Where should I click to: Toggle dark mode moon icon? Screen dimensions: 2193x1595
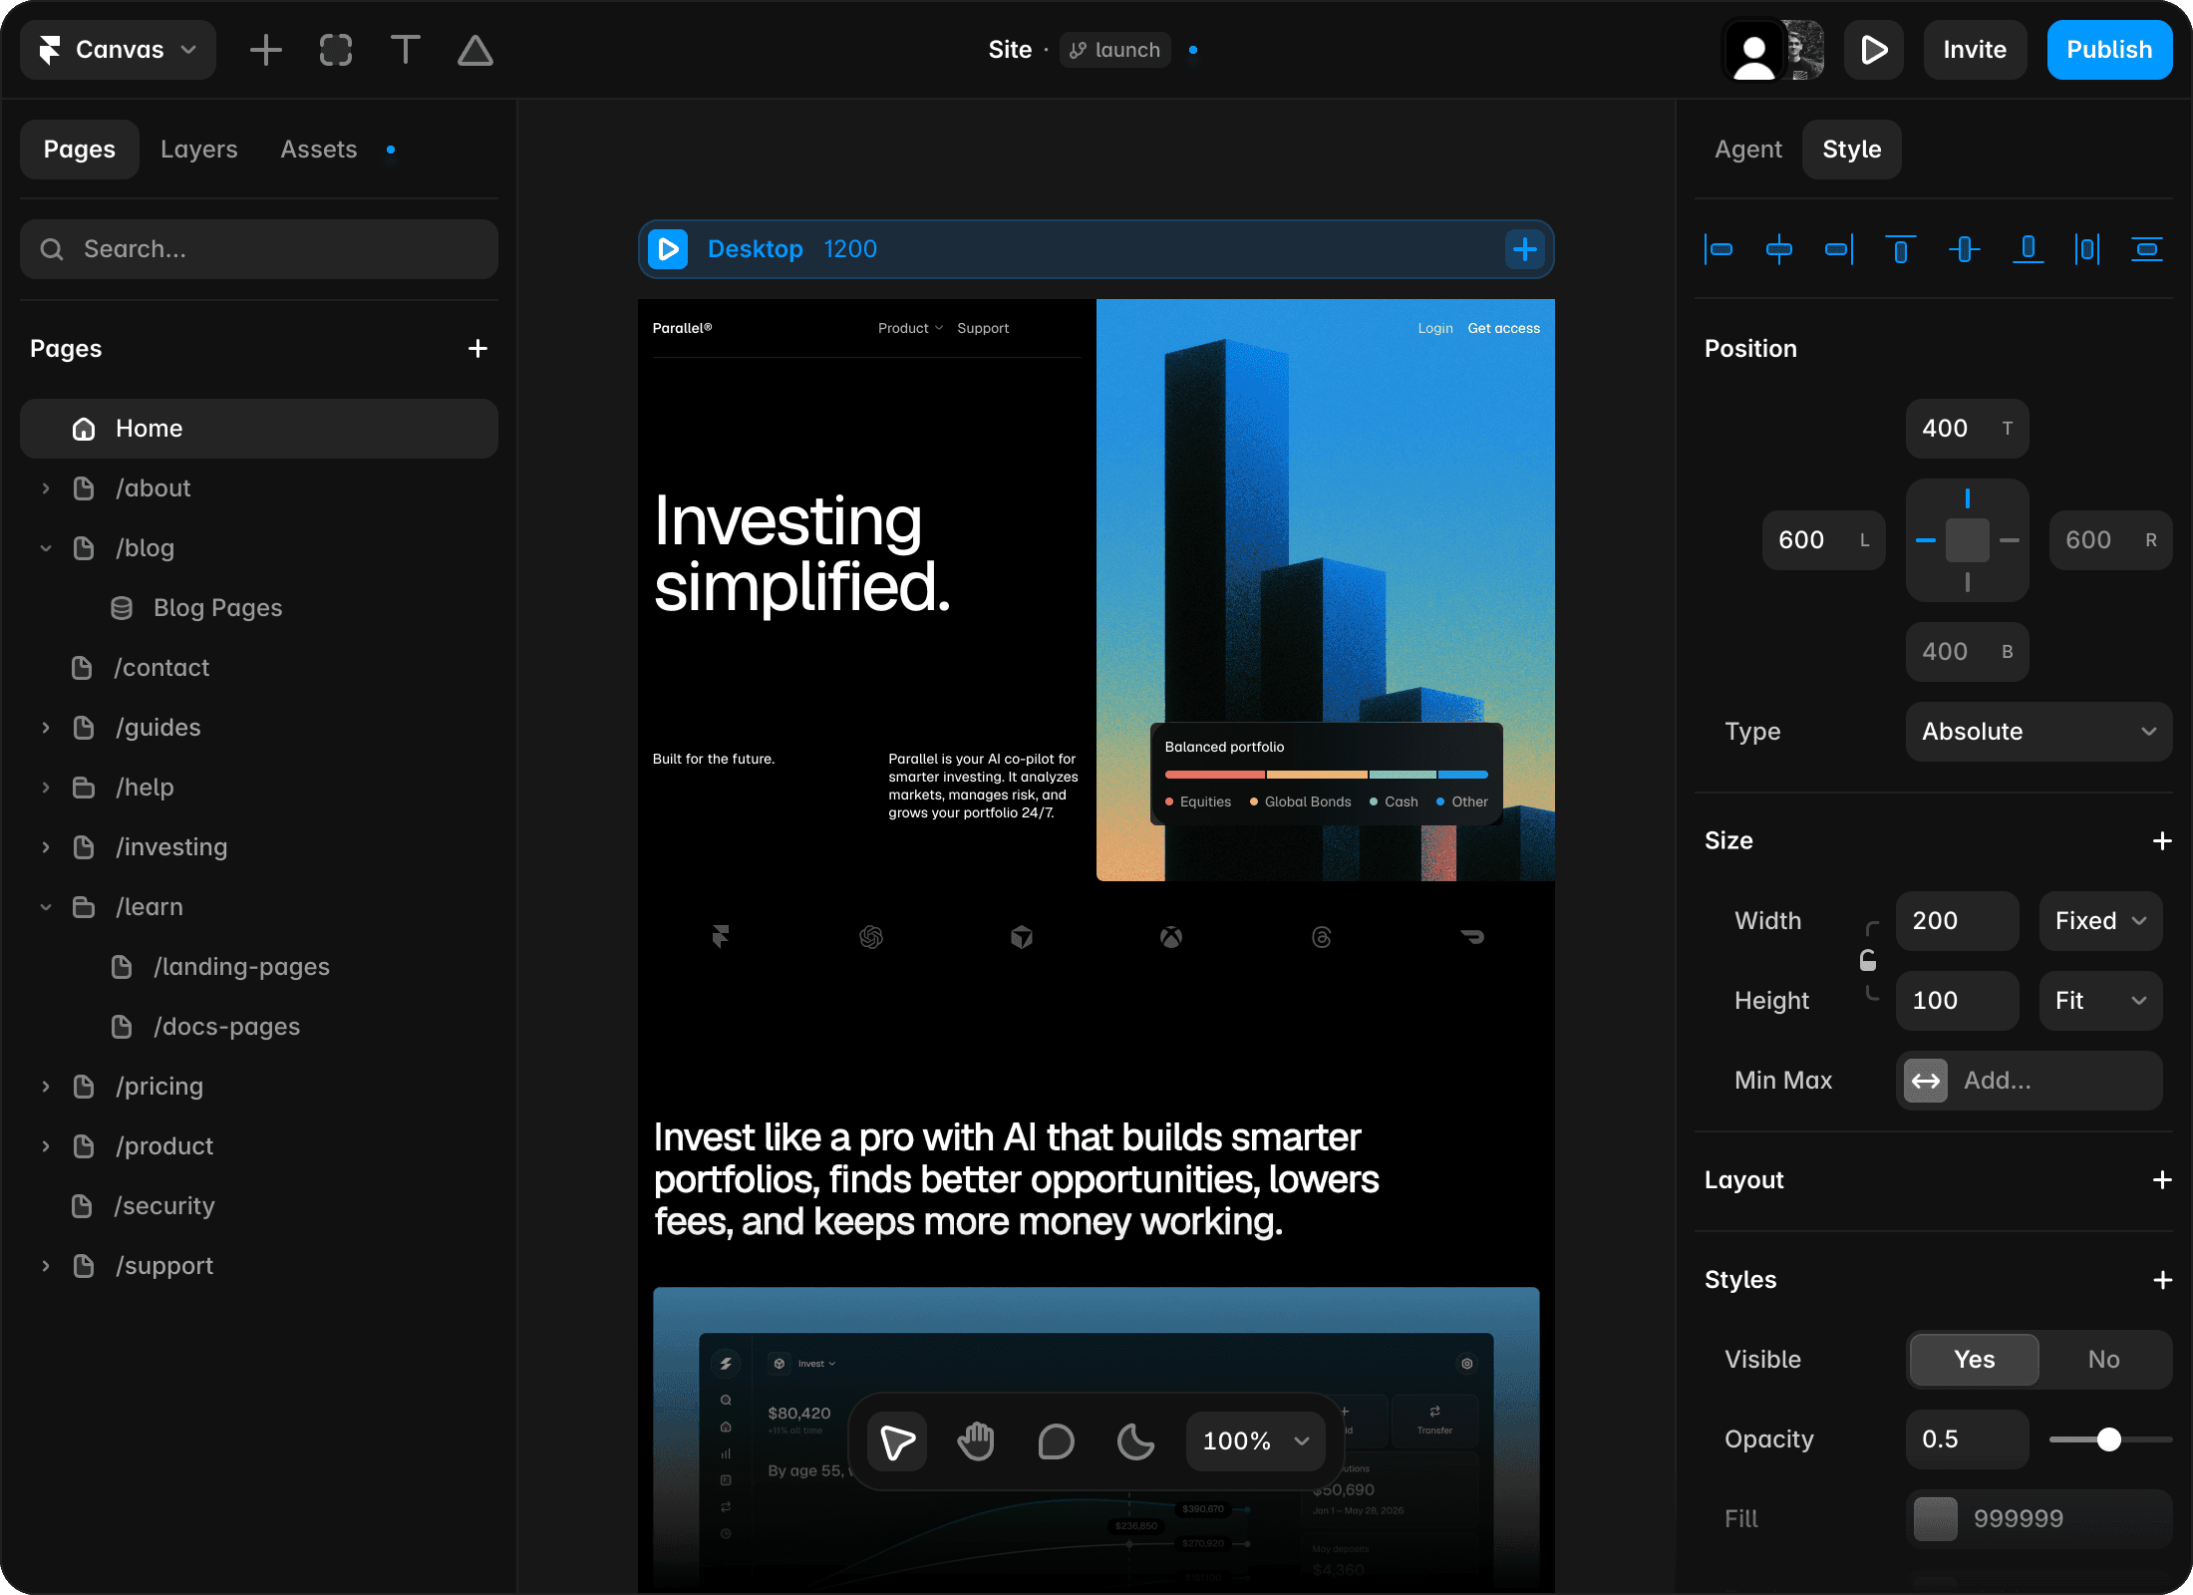tap(1136, 1441)
